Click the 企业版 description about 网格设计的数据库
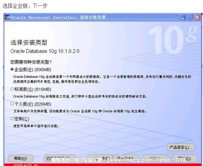Screen dimensions: 203x166 point(102,79)
